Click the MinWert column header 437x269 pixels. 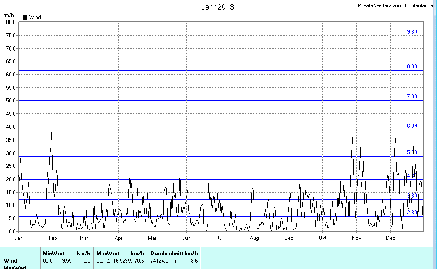(53, 254)
